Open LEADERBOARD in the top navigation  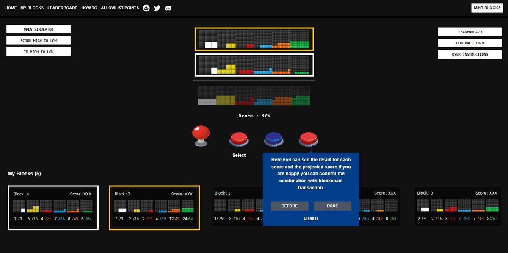pos(63,8)
